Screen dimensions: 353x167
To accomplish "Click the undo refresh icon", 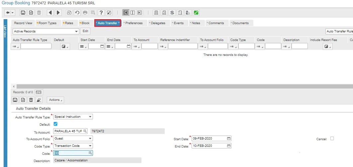I will [77, 13].
